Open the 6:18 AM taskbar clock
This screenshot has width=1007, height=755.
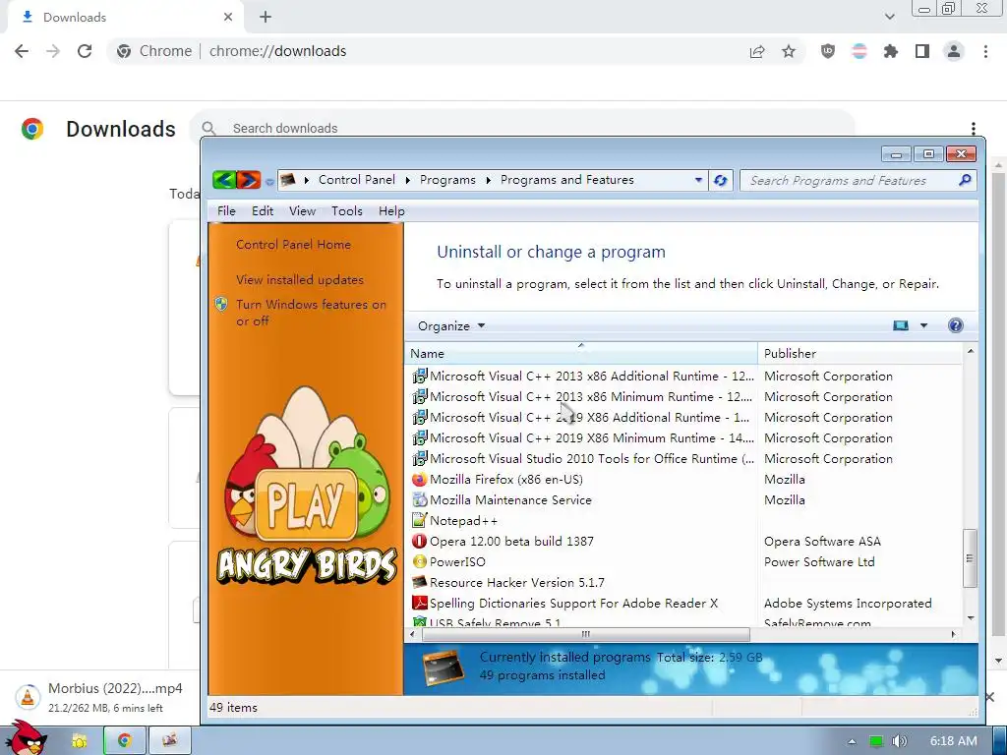pyautogui.click(x=954, y=741)
